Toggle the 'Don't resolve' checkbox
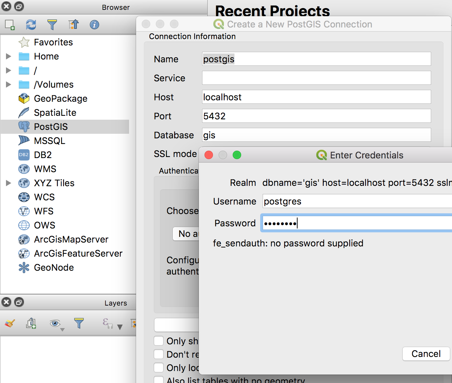 [159, 354]
